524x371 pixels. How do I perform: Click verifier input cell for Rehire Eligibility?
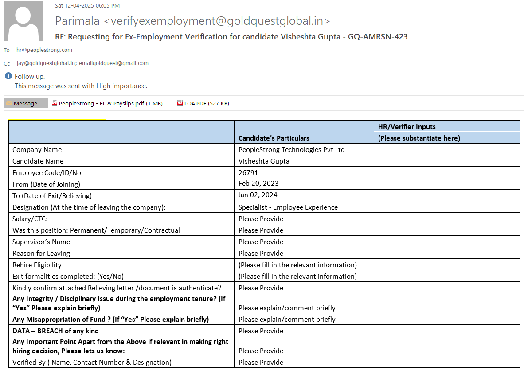(447, 265)
